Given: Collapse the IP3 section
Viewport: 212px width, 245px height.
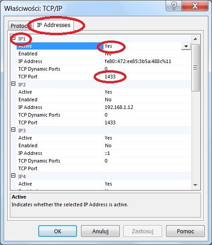Looking at the screenshot, I should tap(14, 130).
